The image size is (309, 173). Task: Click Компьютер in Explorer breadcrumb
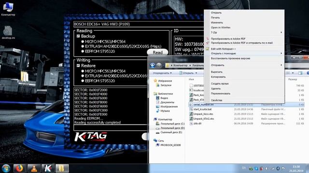pos(180,65)
